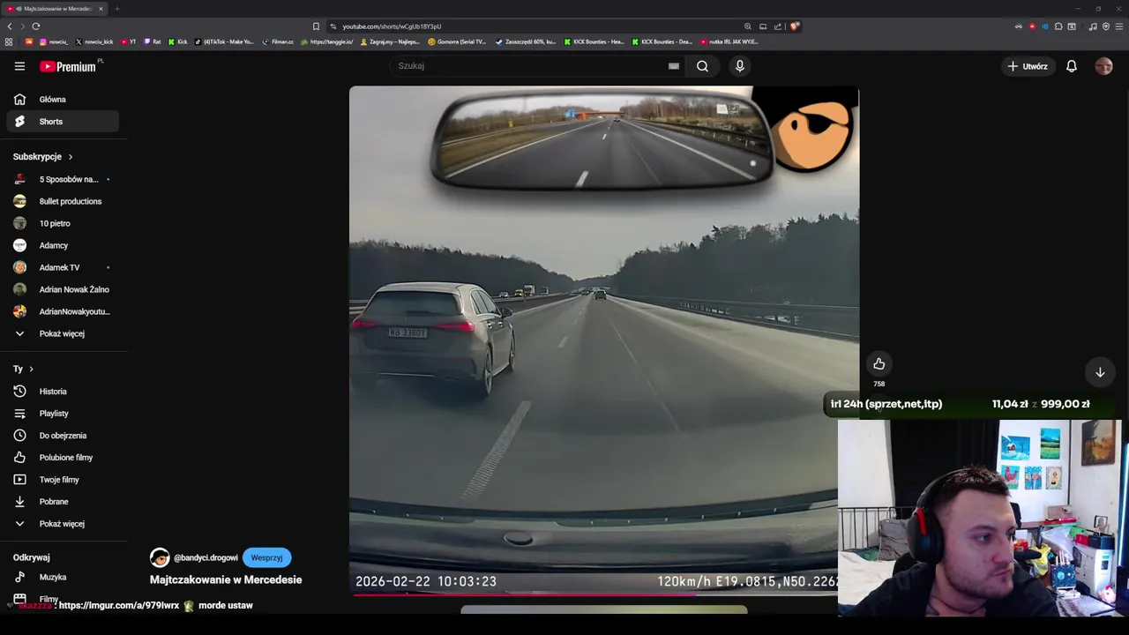Open Pobrane downloads
Screen dimensions: 1129x635
[63, 502]
